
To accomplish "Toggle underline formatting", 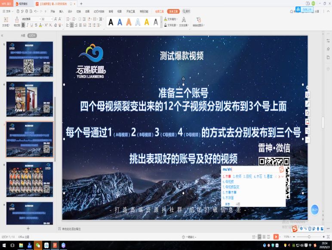I will click(x=32, y=25).
